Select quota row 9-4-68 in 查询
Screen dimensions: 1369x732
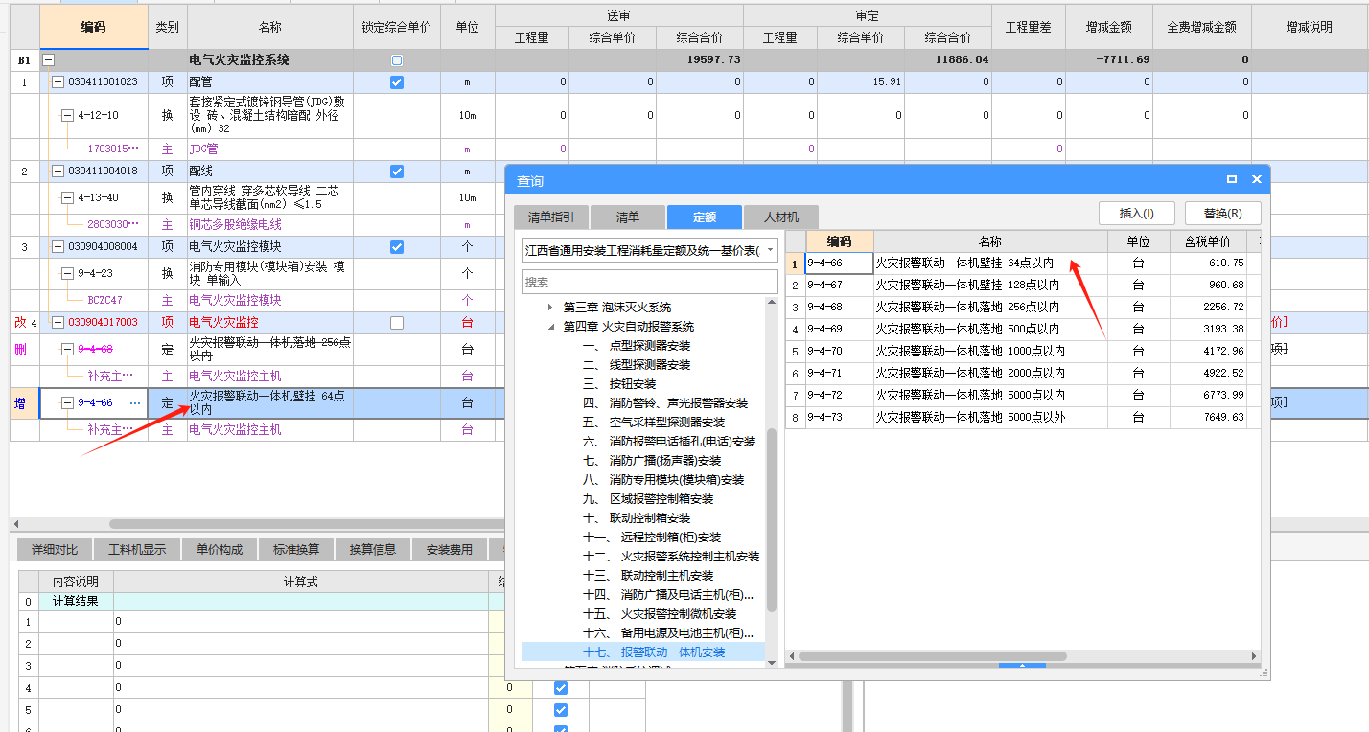1021,307
